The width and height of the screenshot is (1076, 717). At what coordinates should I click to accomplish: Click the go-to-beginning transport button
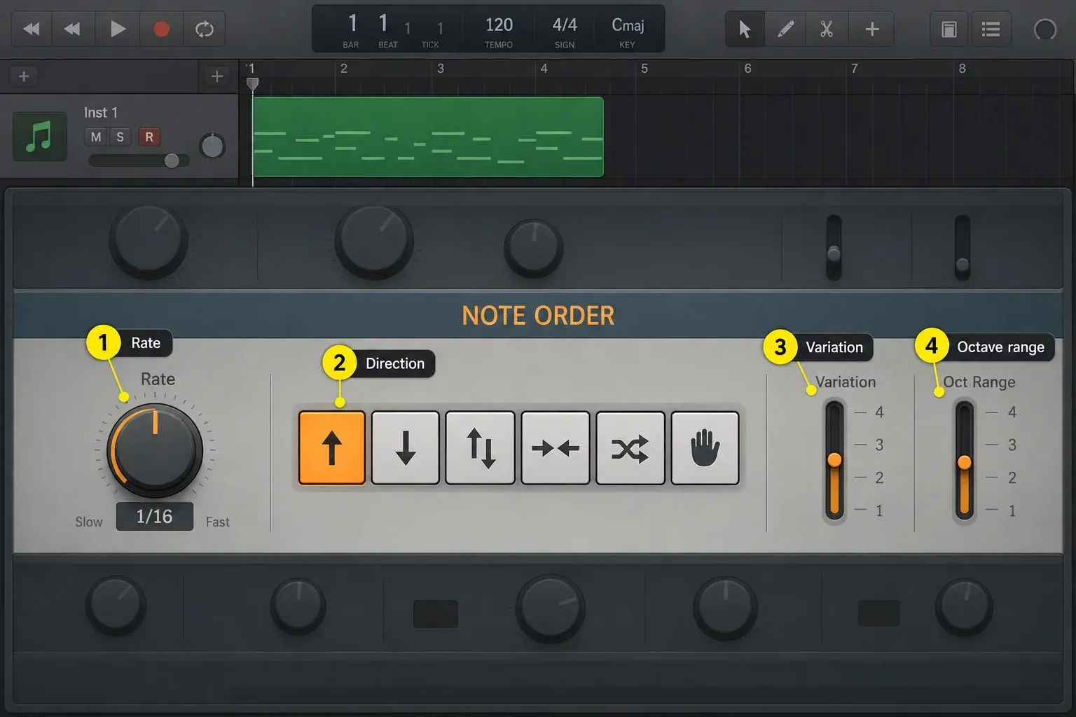(x=32, y=29)
